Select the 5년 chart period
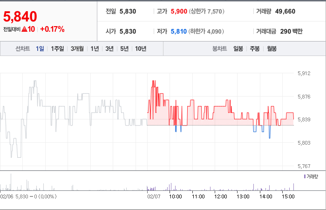This screenshot has width=326, height=210. click(x=124, y=49)
